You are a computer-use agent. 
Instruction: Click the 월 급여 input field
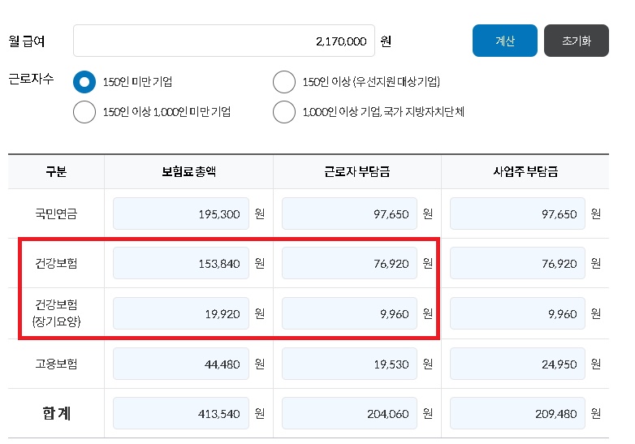point(223,41)
